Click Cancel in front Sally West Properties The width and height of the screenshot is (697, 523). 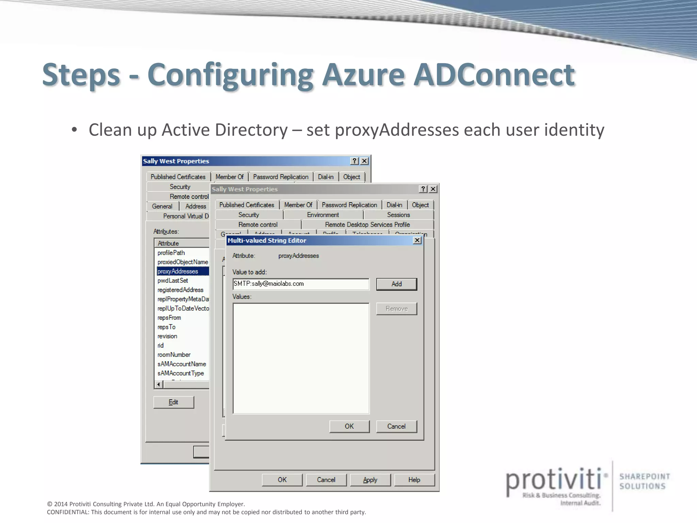(x=326, y=480)
